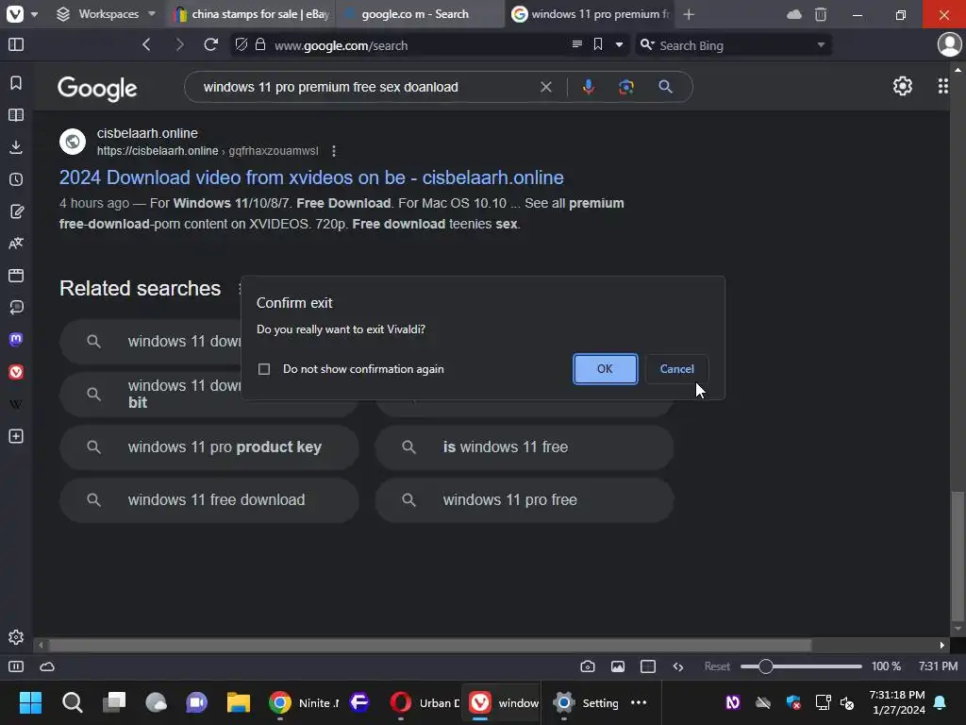Open a new tab with plus button
Viewport: 966px width, 725px height.
point(689,14)
